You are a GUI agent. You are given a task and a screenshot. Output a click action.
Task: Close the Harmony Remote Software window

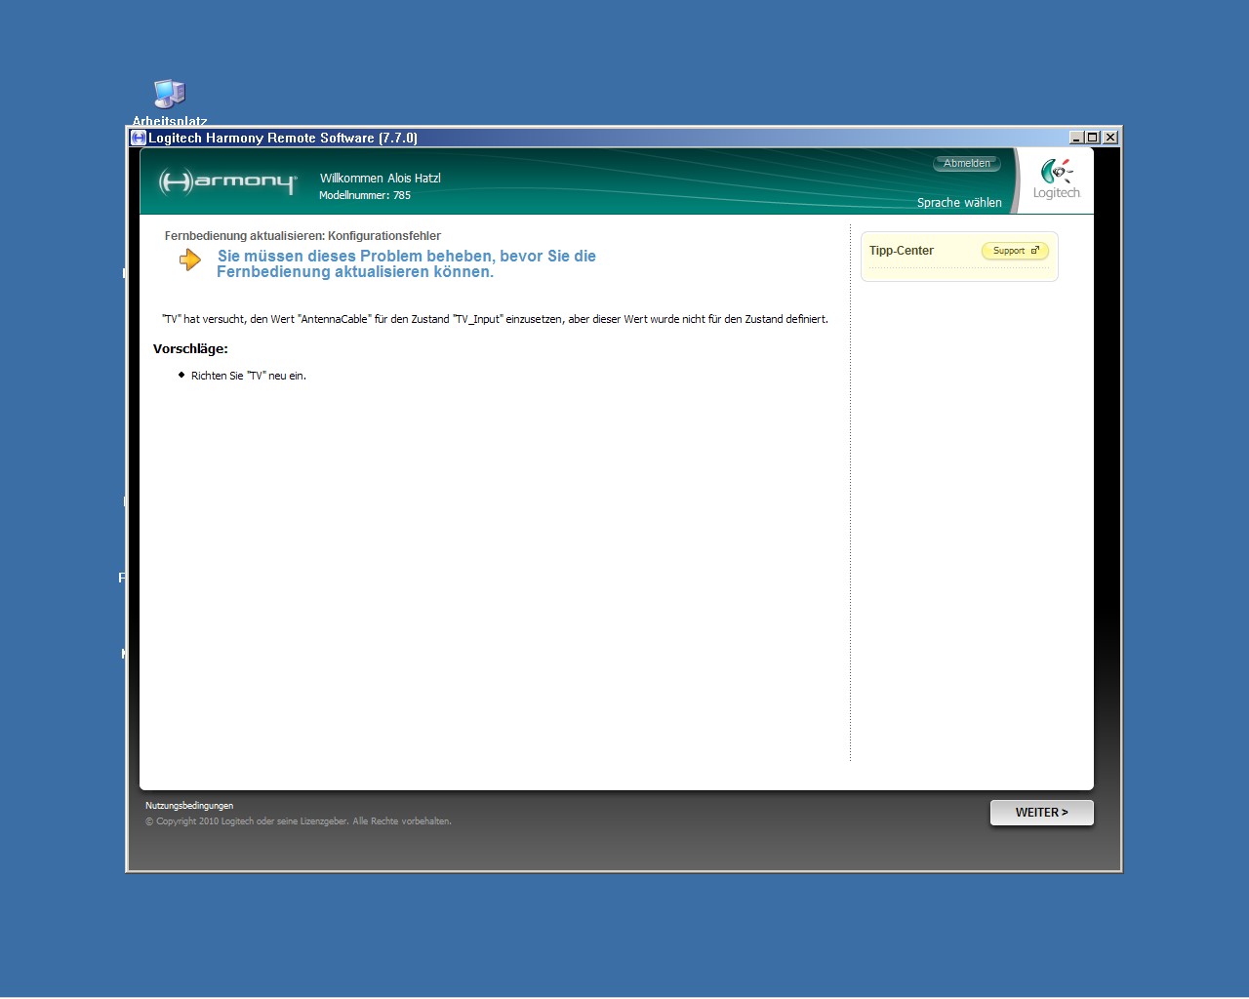pos(1109,138)
